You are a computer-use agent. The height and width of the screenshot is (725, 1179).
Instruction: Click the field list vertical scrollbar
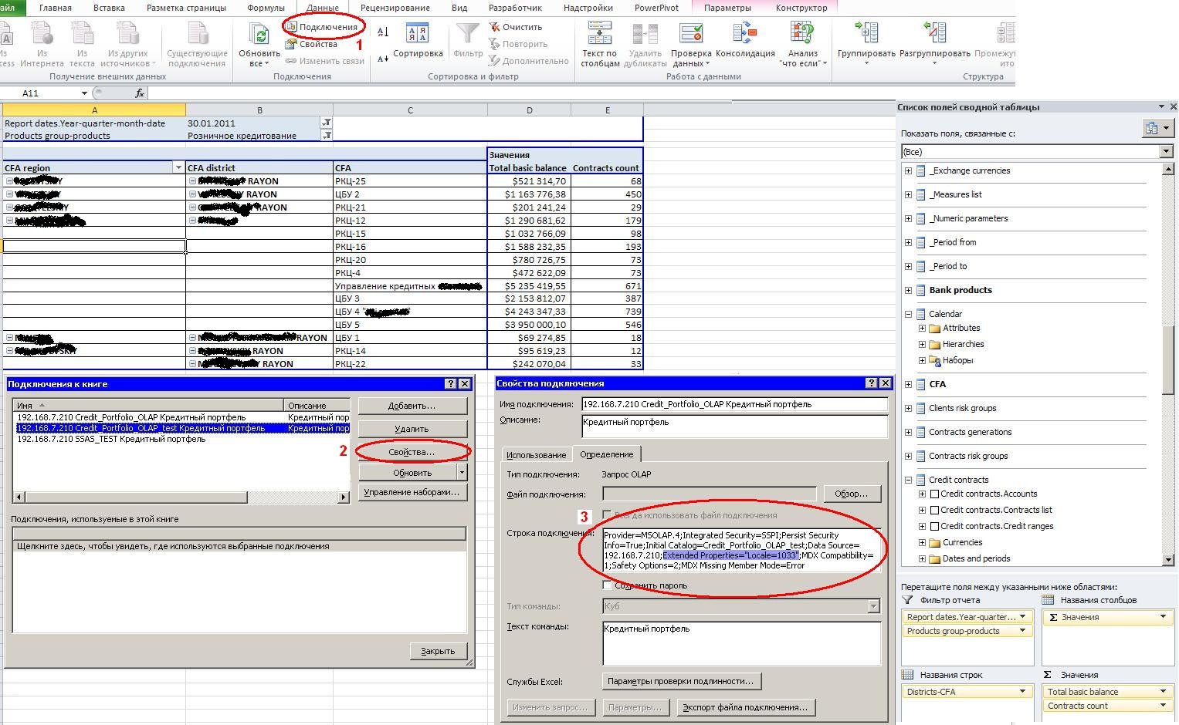[1167, 364]
